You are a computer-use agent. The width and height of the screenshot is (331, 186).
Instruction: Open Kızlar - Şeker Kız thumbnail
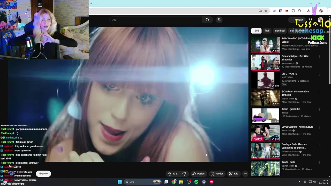[x=266, y=115]
